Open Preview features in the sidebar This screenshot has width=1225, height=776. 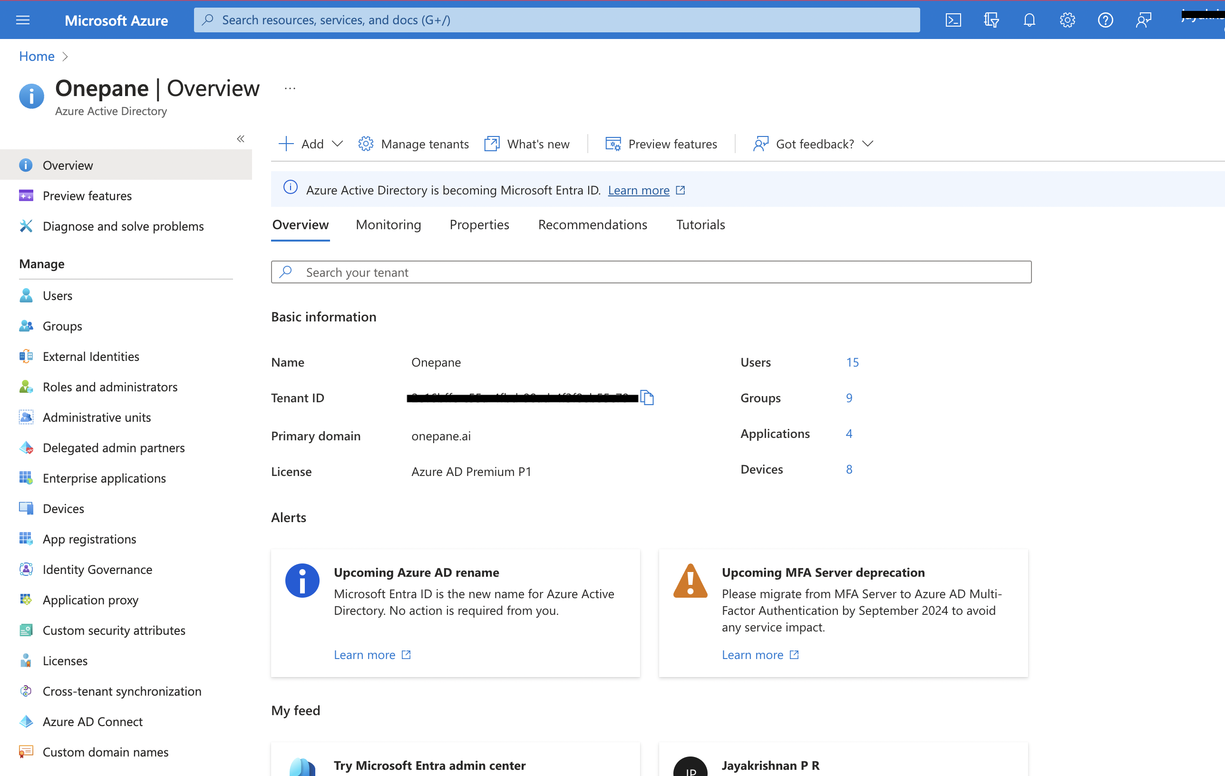[x=126, y=195]
